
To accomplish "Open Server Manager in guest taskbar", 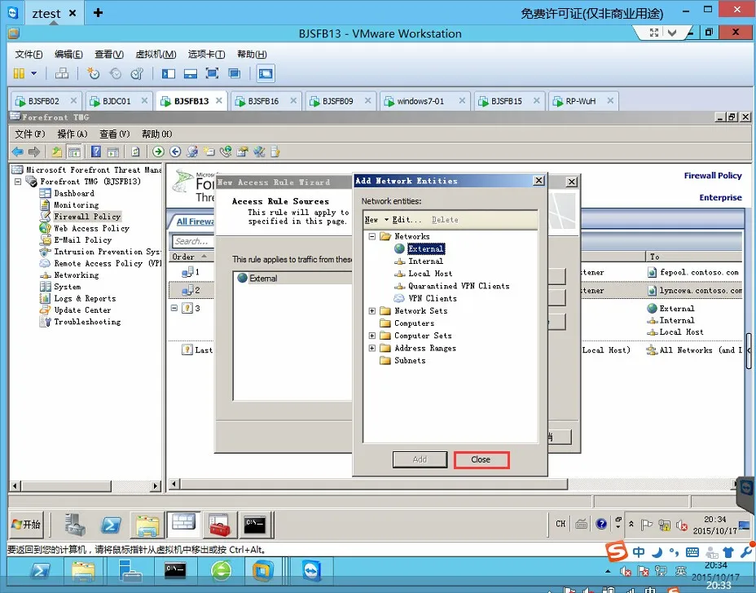I will click(x=76, y=525).
